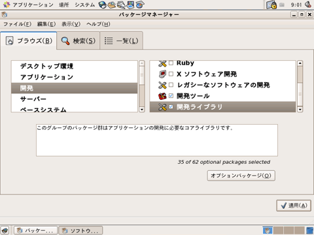
Task: Click the tools icon beside Ruby
Action: coord(162,63)
